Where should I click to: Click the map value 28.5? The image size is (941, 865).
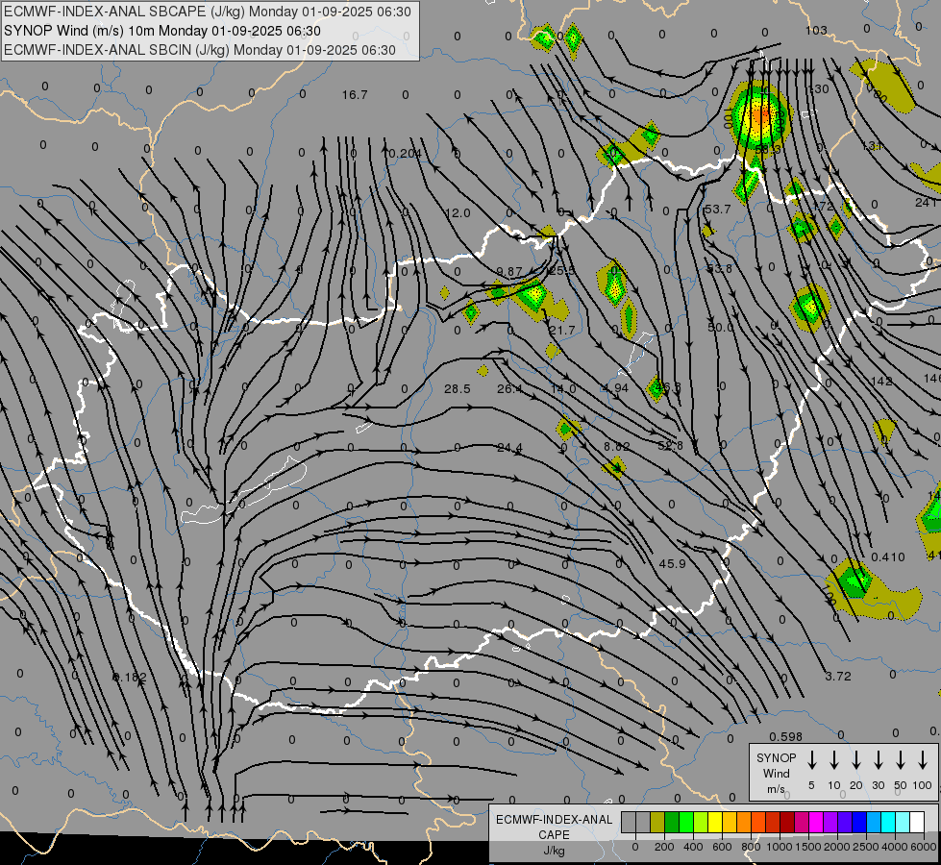click(458, 389)
